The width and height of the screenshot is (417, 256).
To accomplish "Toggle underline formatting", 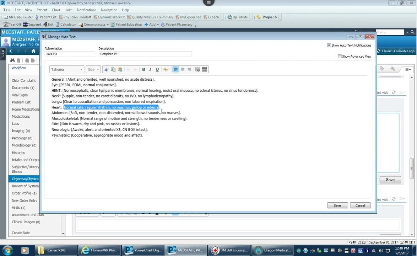I will click(x=157, y=69).
